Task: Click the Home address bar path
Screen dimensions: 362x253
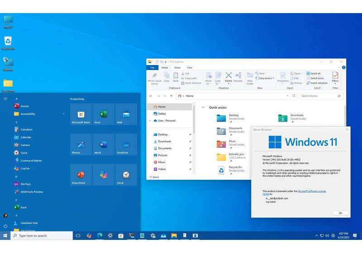Action: [x=189, y=96]
